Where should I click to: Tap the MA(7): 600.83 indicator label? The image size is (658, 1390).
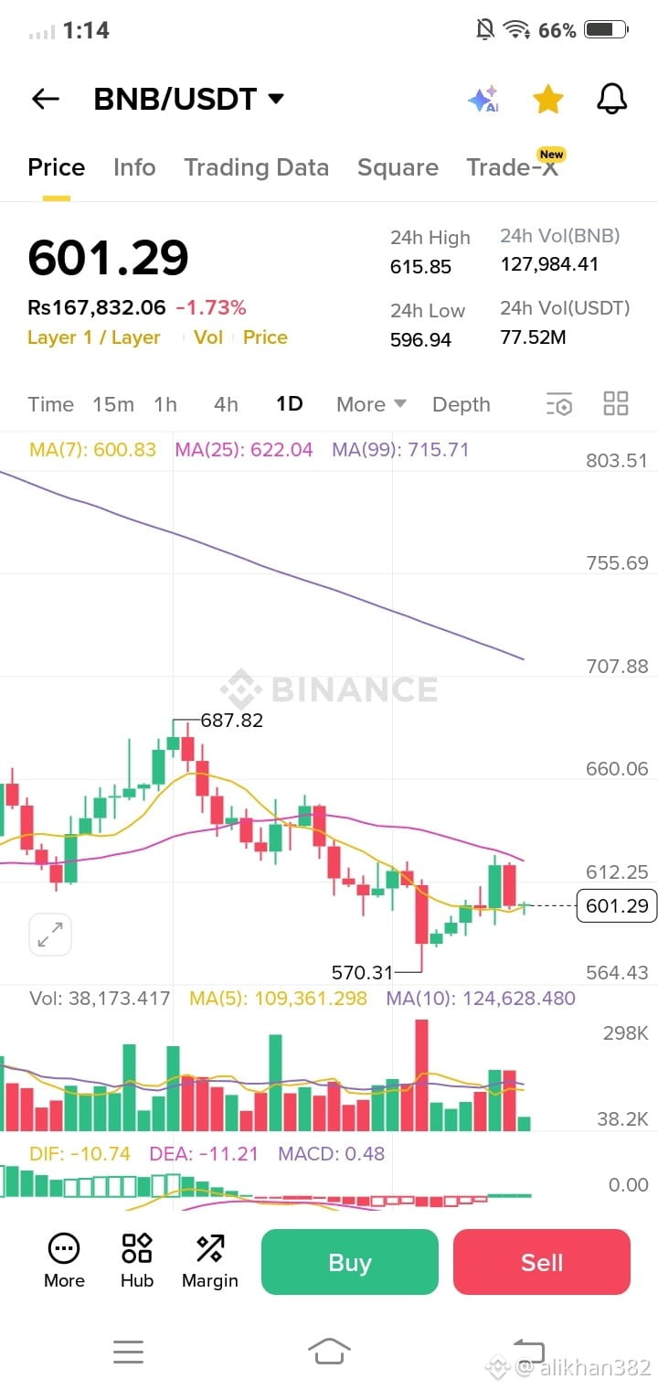[93, 450]
